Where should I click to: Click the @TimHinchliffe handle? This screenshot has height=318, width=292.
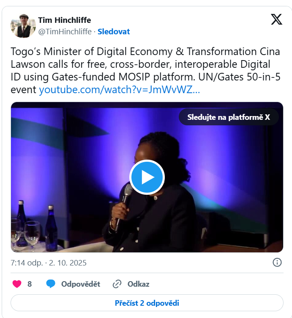click(65, 32)
